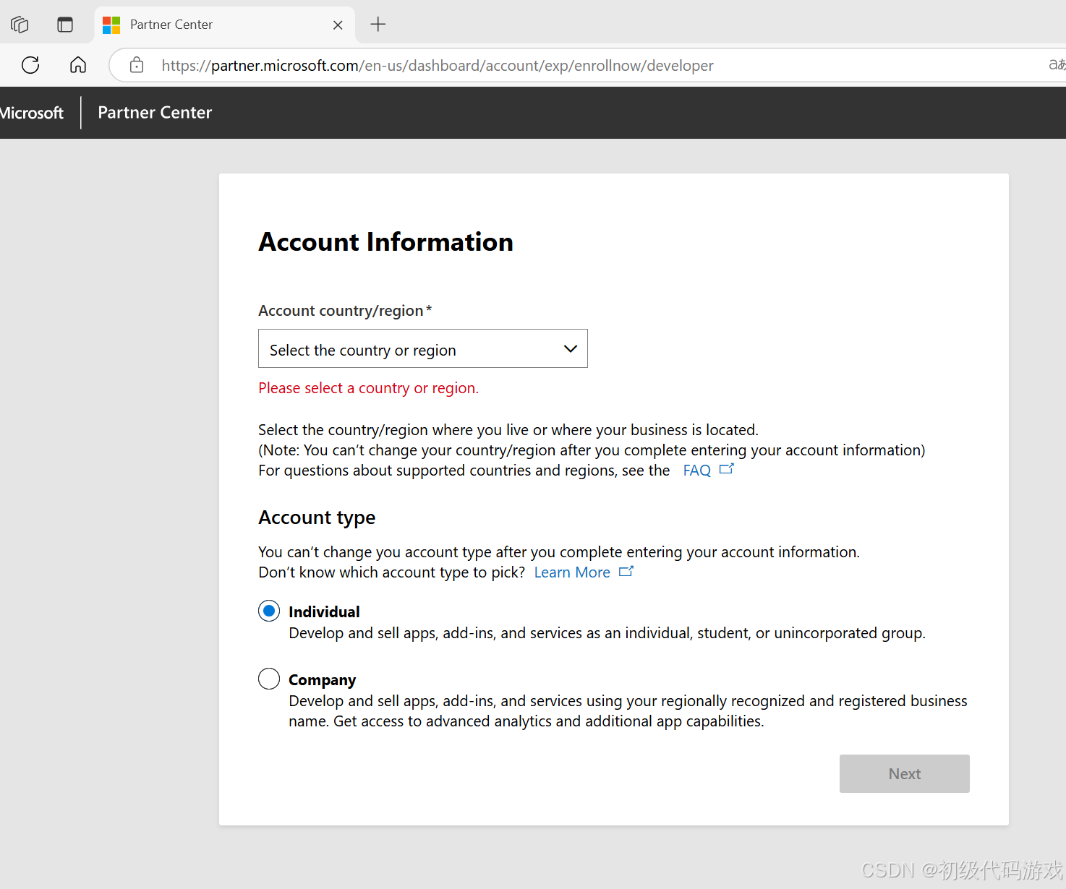Image resolution: width=1066 pixels, height=889 pixels.
Task: Toggle the vertical tabs icon
Action: click(x=65, y=25)
